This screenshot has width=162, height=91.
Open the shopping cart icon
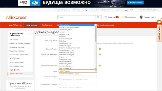coord(106,17)
